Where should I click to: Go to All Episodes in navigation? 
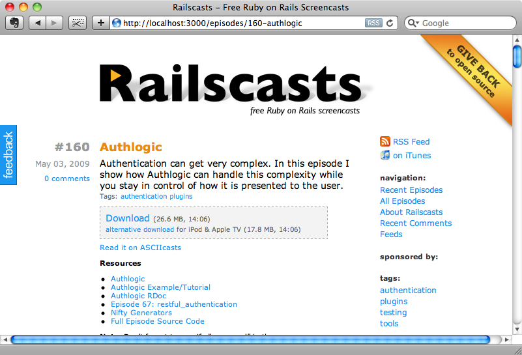coord(403,201)
